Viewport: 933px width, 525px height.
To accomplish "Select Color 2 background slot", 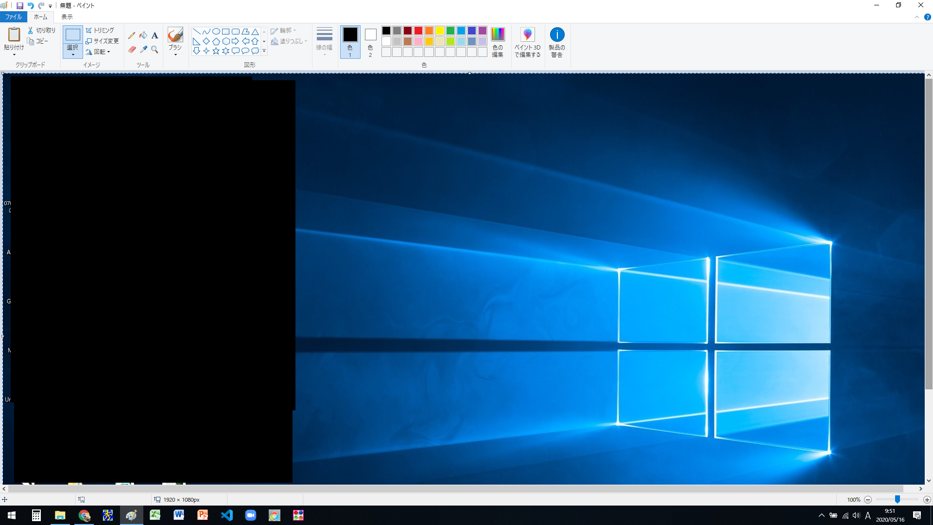I will coord(370,42).
